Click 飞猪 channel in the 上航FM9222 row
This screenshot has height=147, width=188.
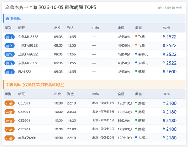(x=140, y=45)
